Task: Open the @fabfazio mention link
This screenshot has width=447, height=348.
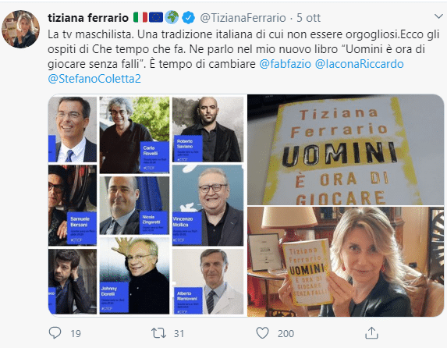Action: click(x=285, y=64)
